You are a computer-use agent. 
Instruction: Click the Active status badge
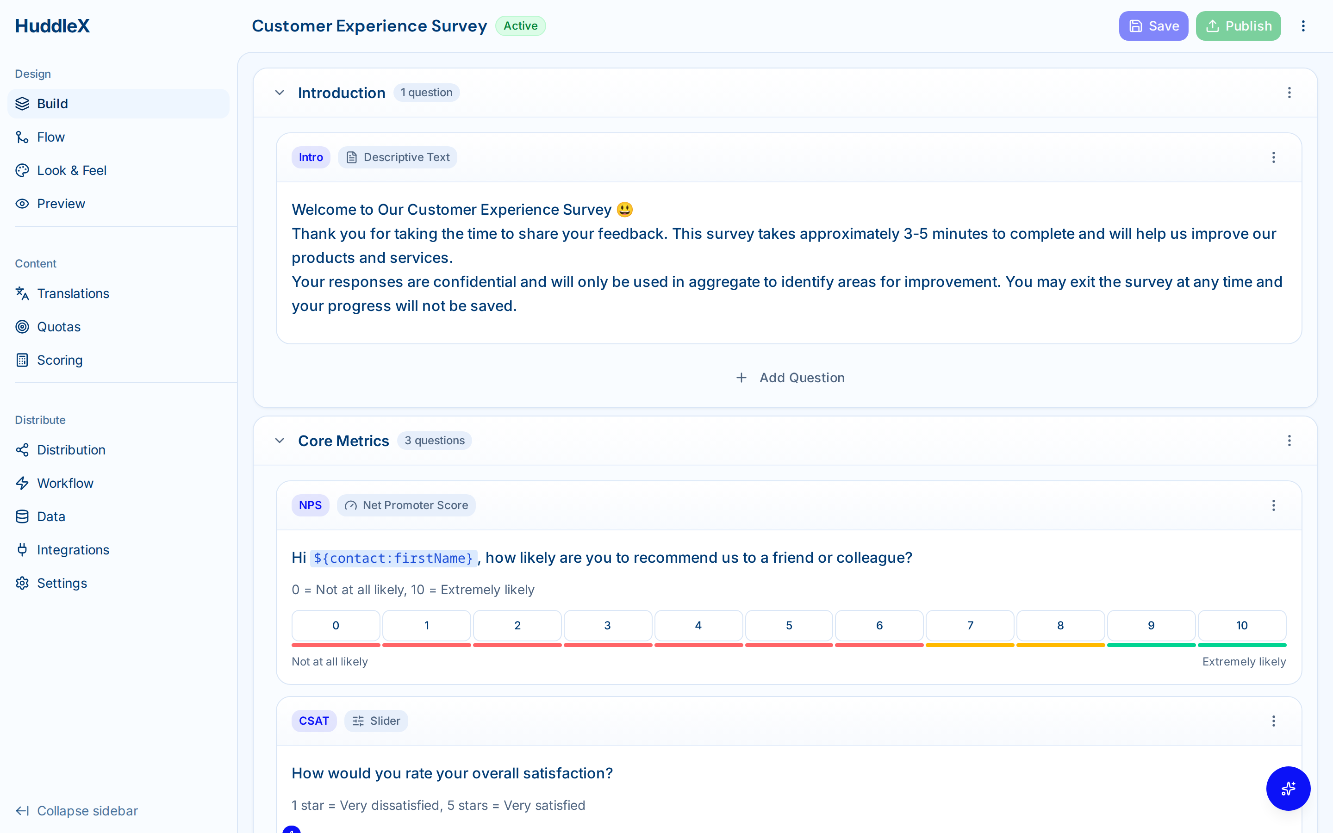click(520, 26)
